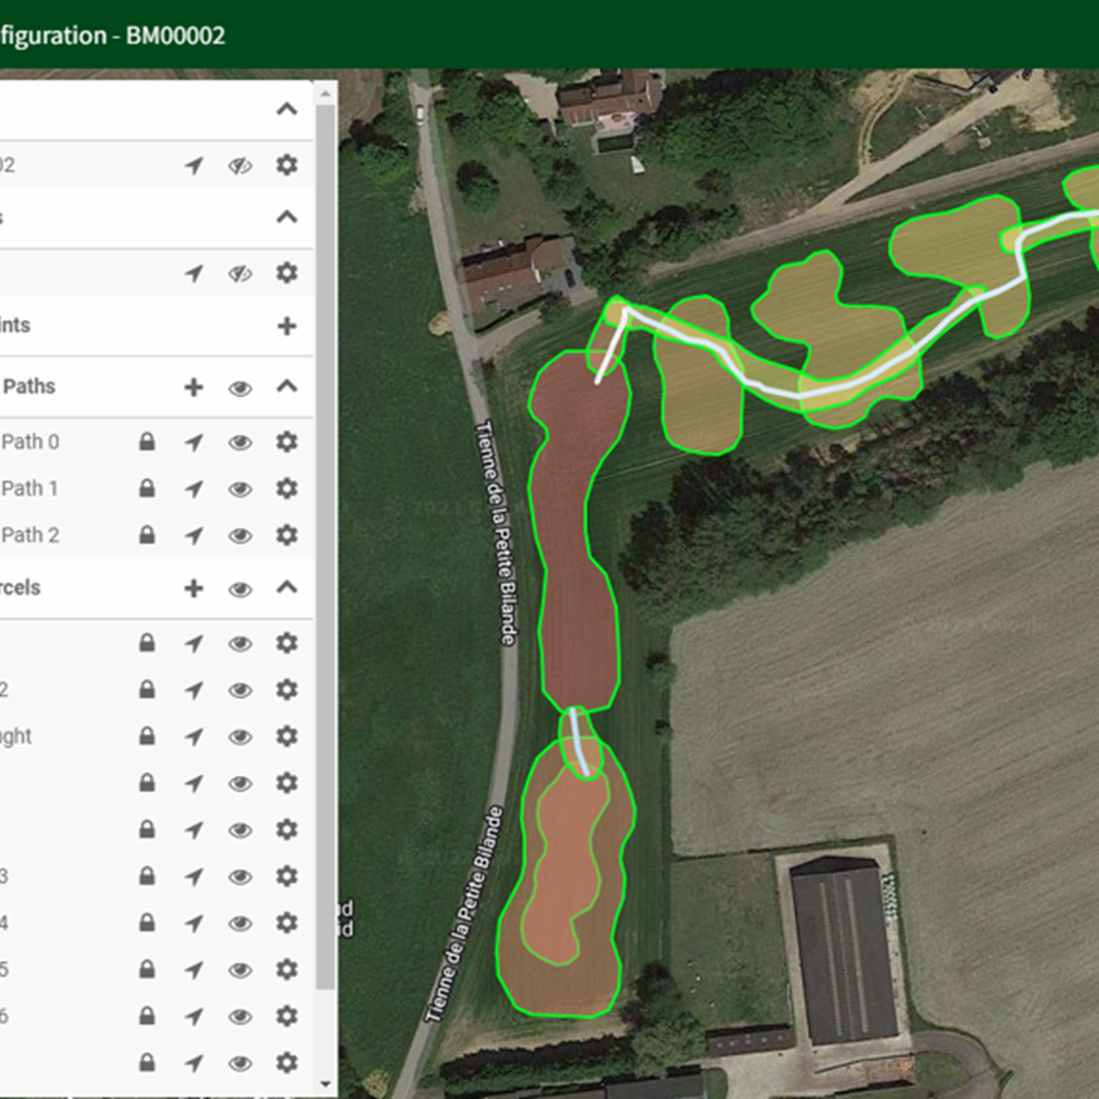
Task: Select the Path 1 list entry
Action: pos(30,489)
